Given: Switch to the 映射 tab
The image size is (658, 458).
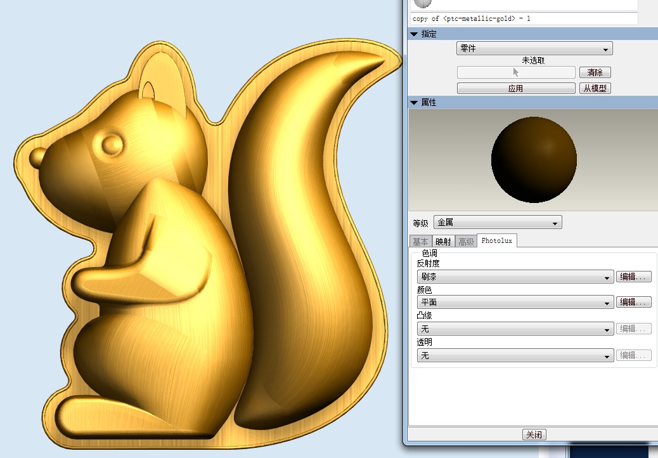Looking at the screenshot, I should pos(443,242).
